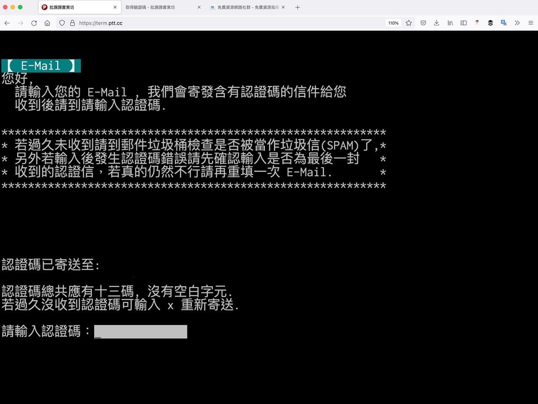Screen dimensions: 538x404
Task: Click the 您好 greeting text
Action: [x=17, y=78]
